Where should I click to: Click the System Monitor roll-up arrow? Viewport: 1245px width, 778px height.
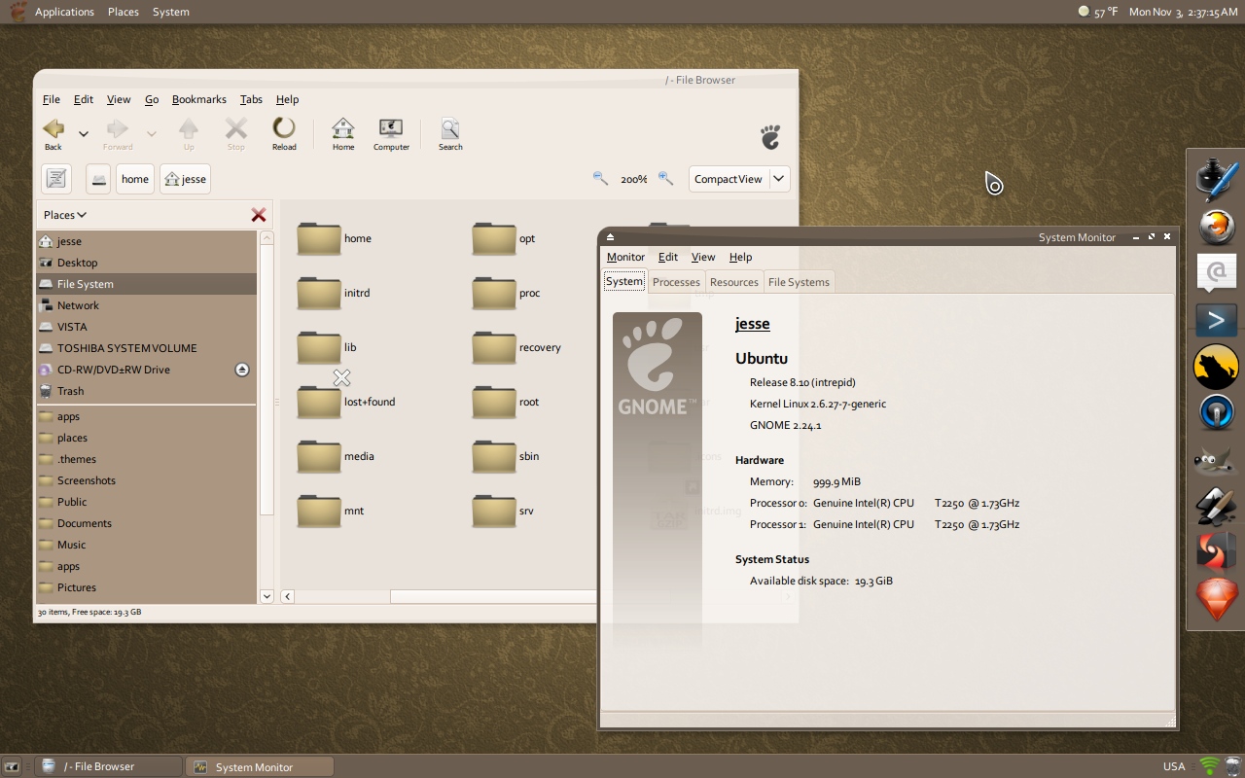(610, 236)
